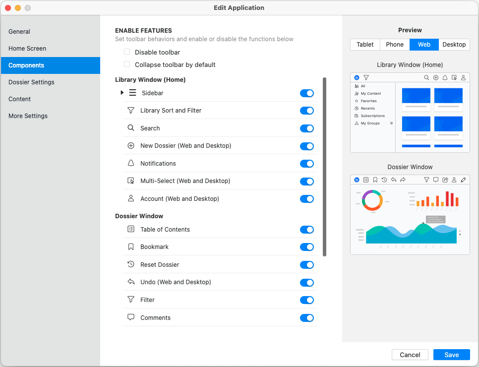Click the Reset Dossier icon
Image resolution: width=479 pixels, height=367 pixels.
tap(131, 264)
